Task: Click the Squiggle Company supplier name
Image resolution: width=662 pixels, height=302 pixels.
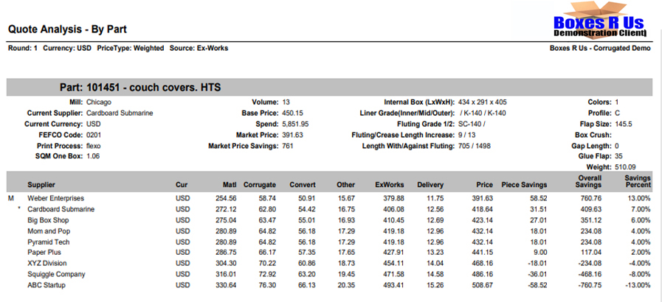Action: pyautogui.click(x=56, y=274)
